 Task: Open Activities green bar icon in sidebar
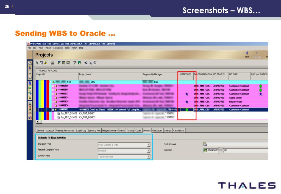click(30, 88)
